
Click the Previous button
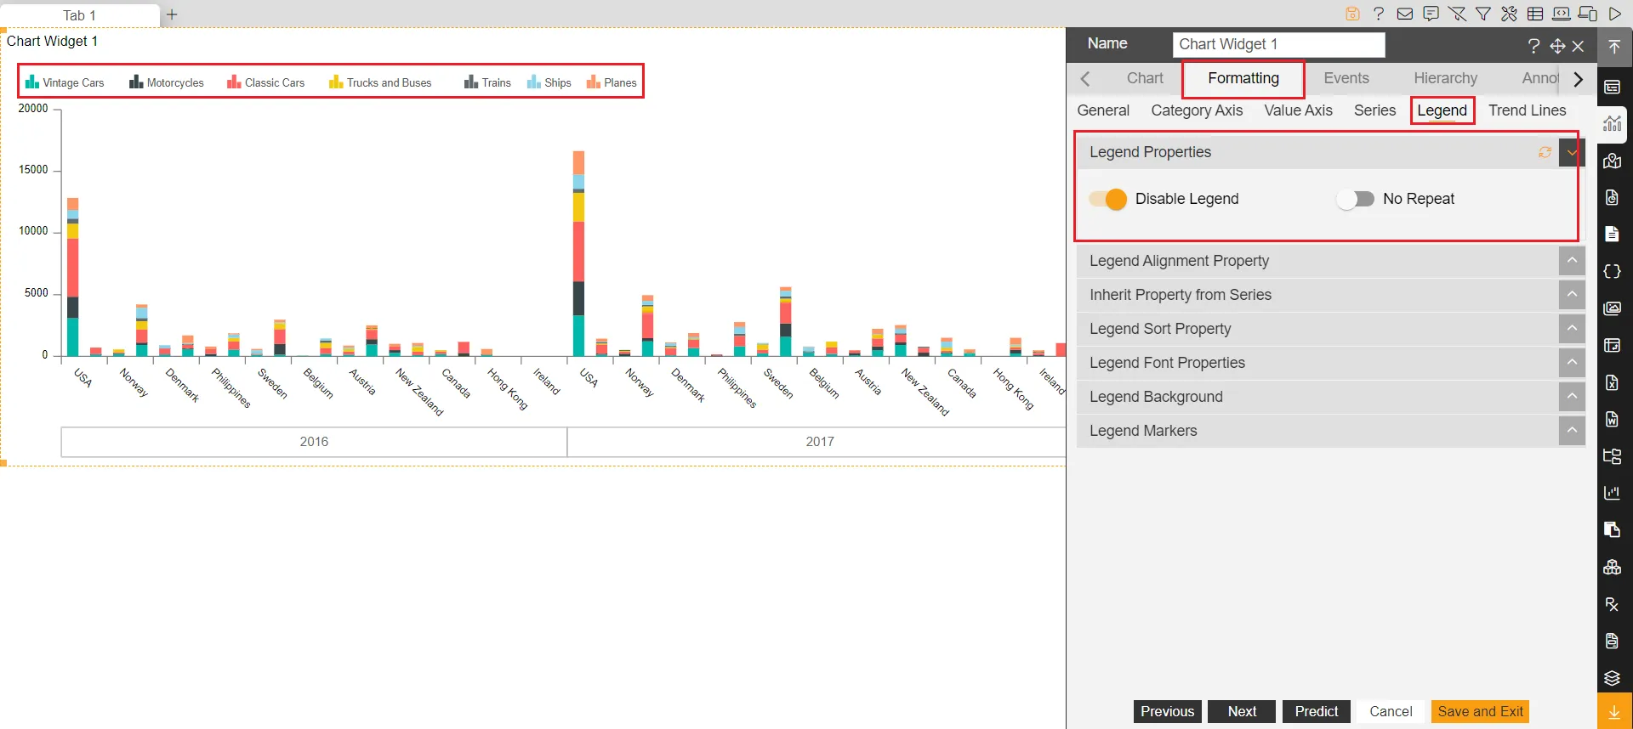pos(1167,712)
